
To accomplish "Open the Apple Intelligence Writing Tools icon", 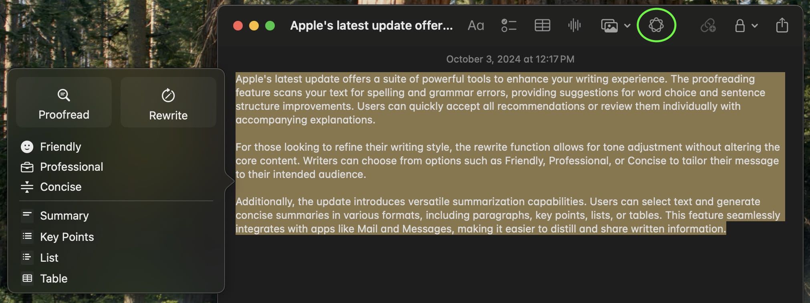I will 657,25.
